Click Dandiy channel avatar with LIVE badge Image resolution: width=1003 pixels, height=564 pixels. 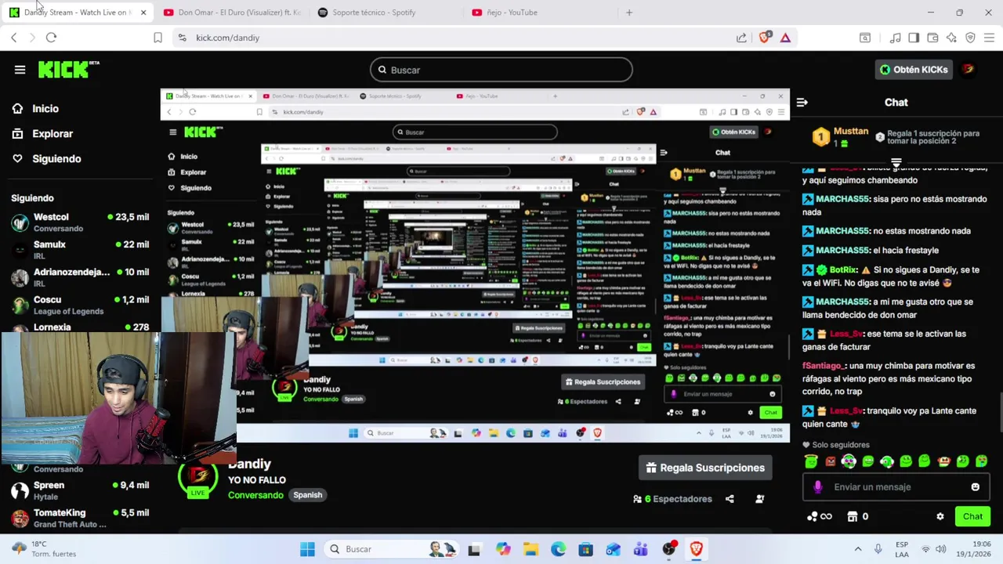coord(197,478)
